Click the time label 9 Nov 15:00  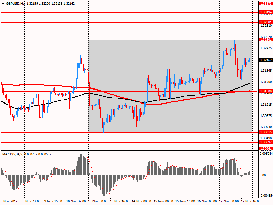click(x=53, y=201)
